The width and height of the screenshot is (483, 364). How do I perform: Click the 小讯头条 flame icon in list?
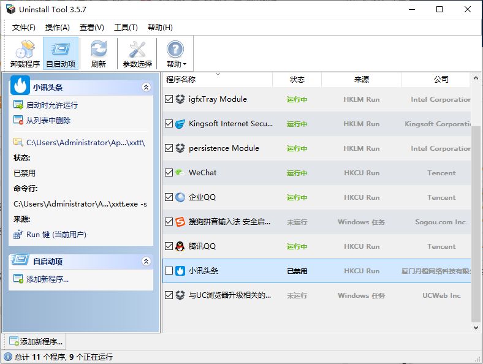coord(180,271)
